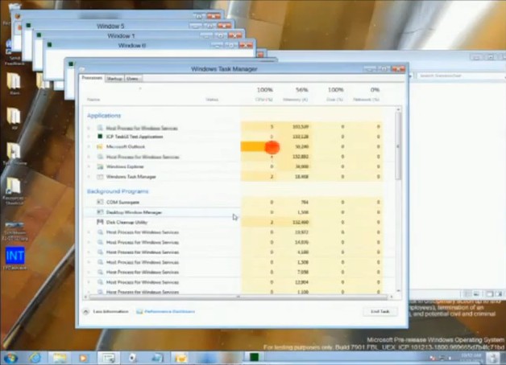Select the Microsoft Outlook process icon
This screenshot has height=365, width=506.
tap(100, 146)
